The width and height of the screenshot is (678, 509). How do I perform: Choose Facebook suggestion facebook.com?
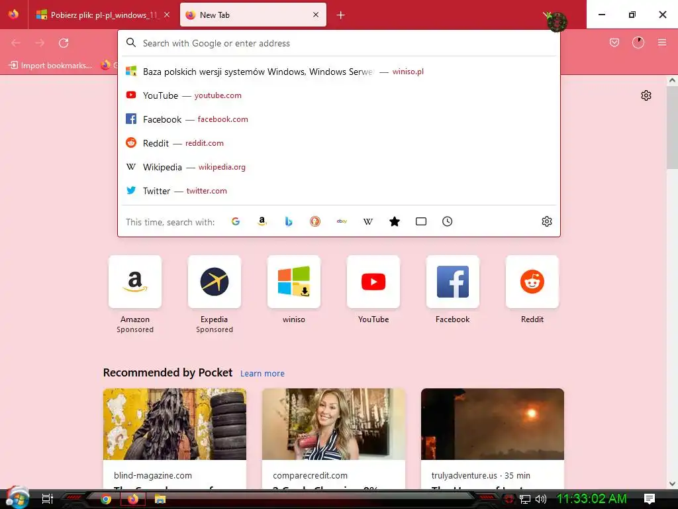(339, 119)
